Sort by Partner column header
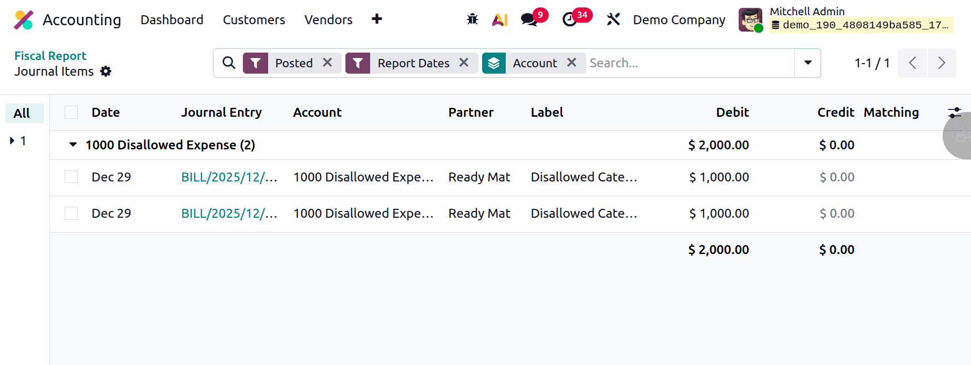Screen dimensions: 971x365 471,113
